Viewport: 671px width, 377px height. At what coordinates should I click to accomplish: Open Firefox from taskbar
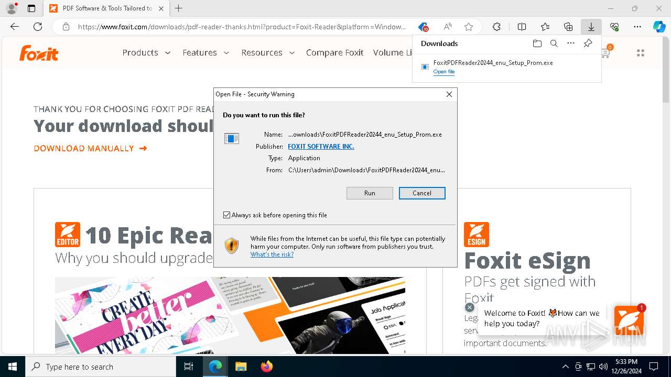point(266,367)
